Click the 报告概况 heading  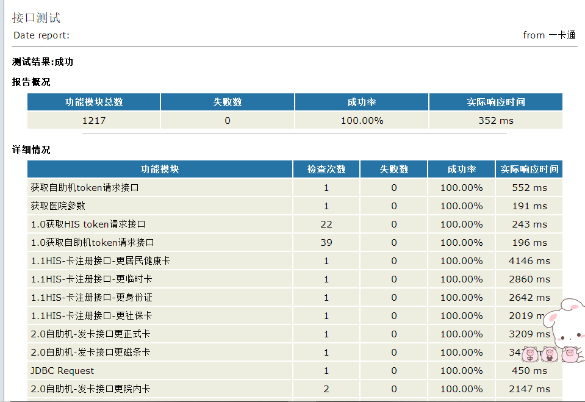click(31, 82)
